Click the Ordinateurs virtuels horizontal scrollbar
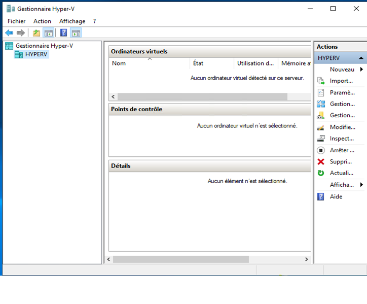The height and width of the screenshot is (304, 367). (x=203, y=96)
